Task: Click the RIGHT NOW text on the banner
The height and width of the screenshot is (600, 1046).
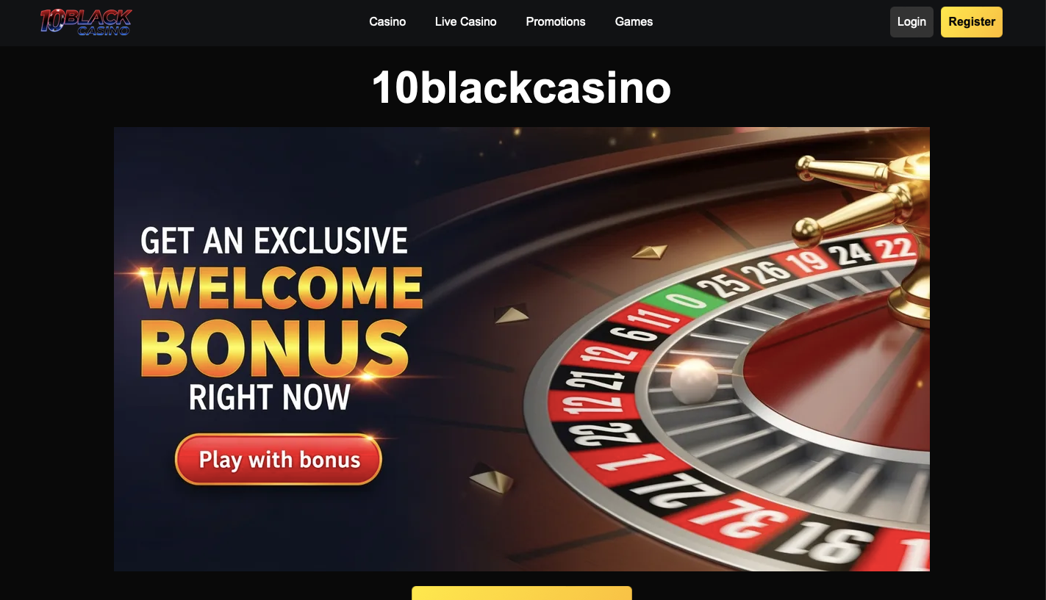Action: (270, 397)
